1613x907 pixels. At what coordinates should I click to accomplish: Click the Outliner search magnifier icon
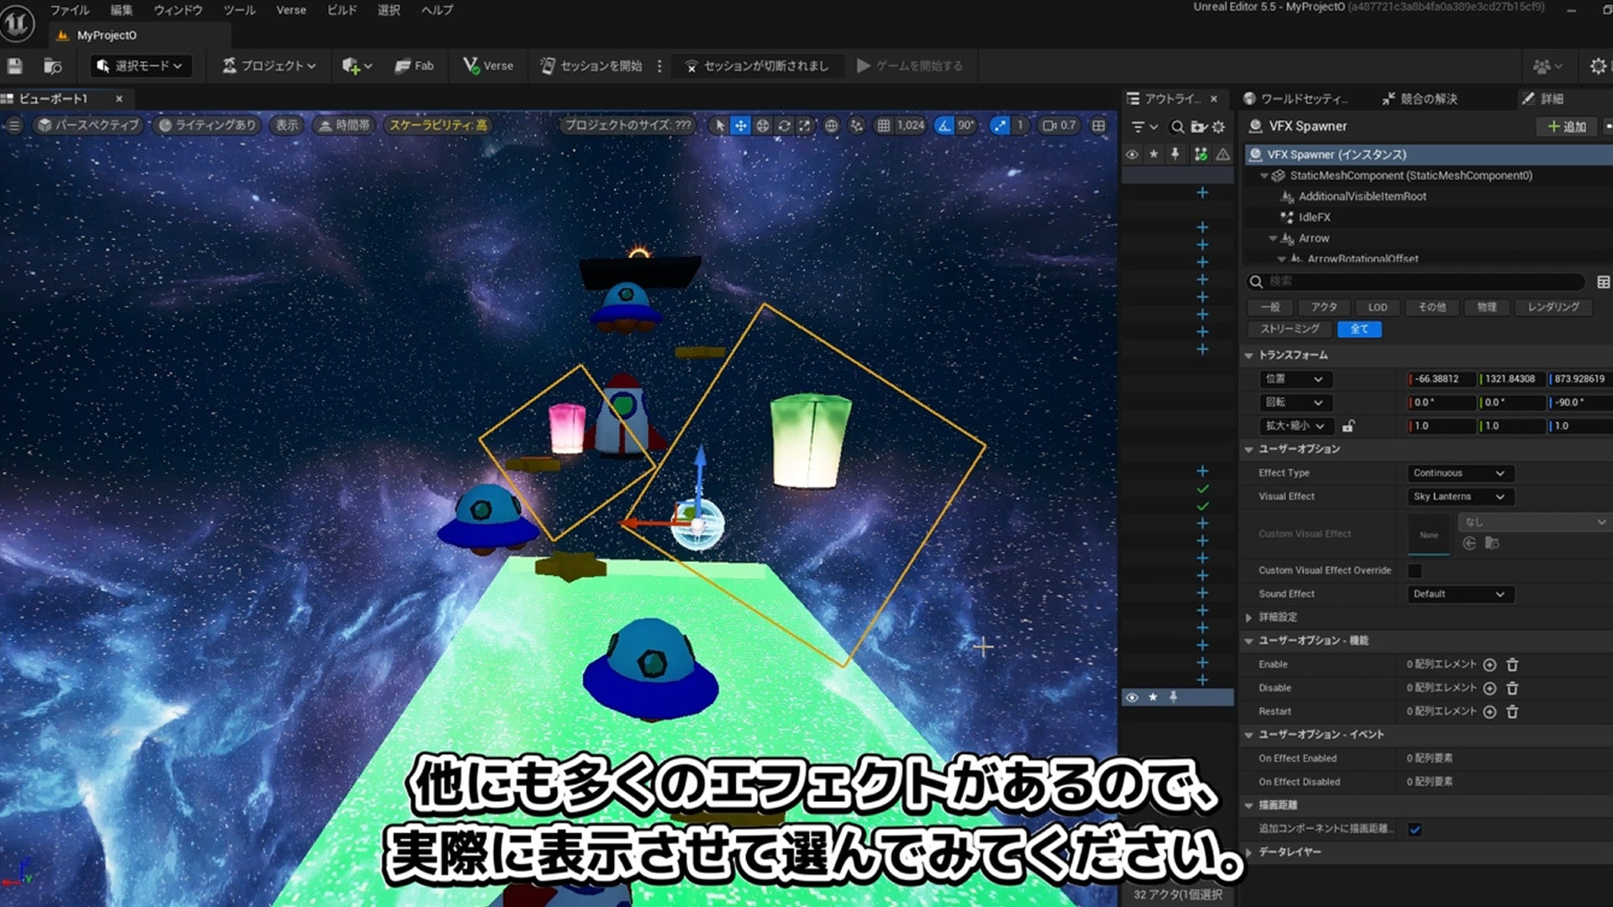[x=1178, y=127]
